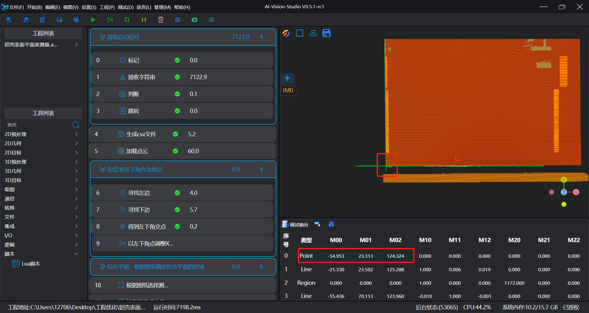
Task: Click the align-center icon in viewer toolbar
Action: [313, 33]
